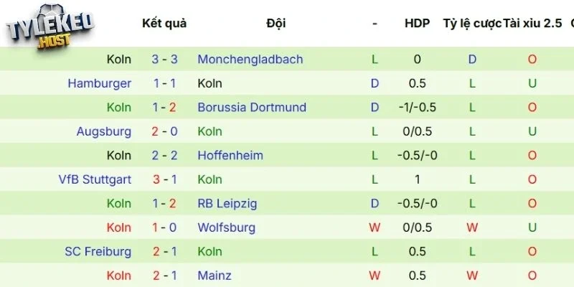This screenshot has height=287, width=574.
Task: Click the HDP column header
Action: point(417,23)
